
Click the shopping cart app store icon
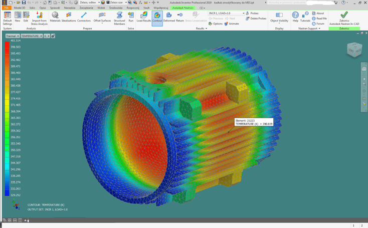coord(336,2)
